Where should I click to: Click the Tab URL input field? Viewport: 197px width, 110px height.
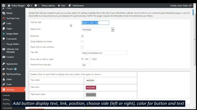(104, 53)
